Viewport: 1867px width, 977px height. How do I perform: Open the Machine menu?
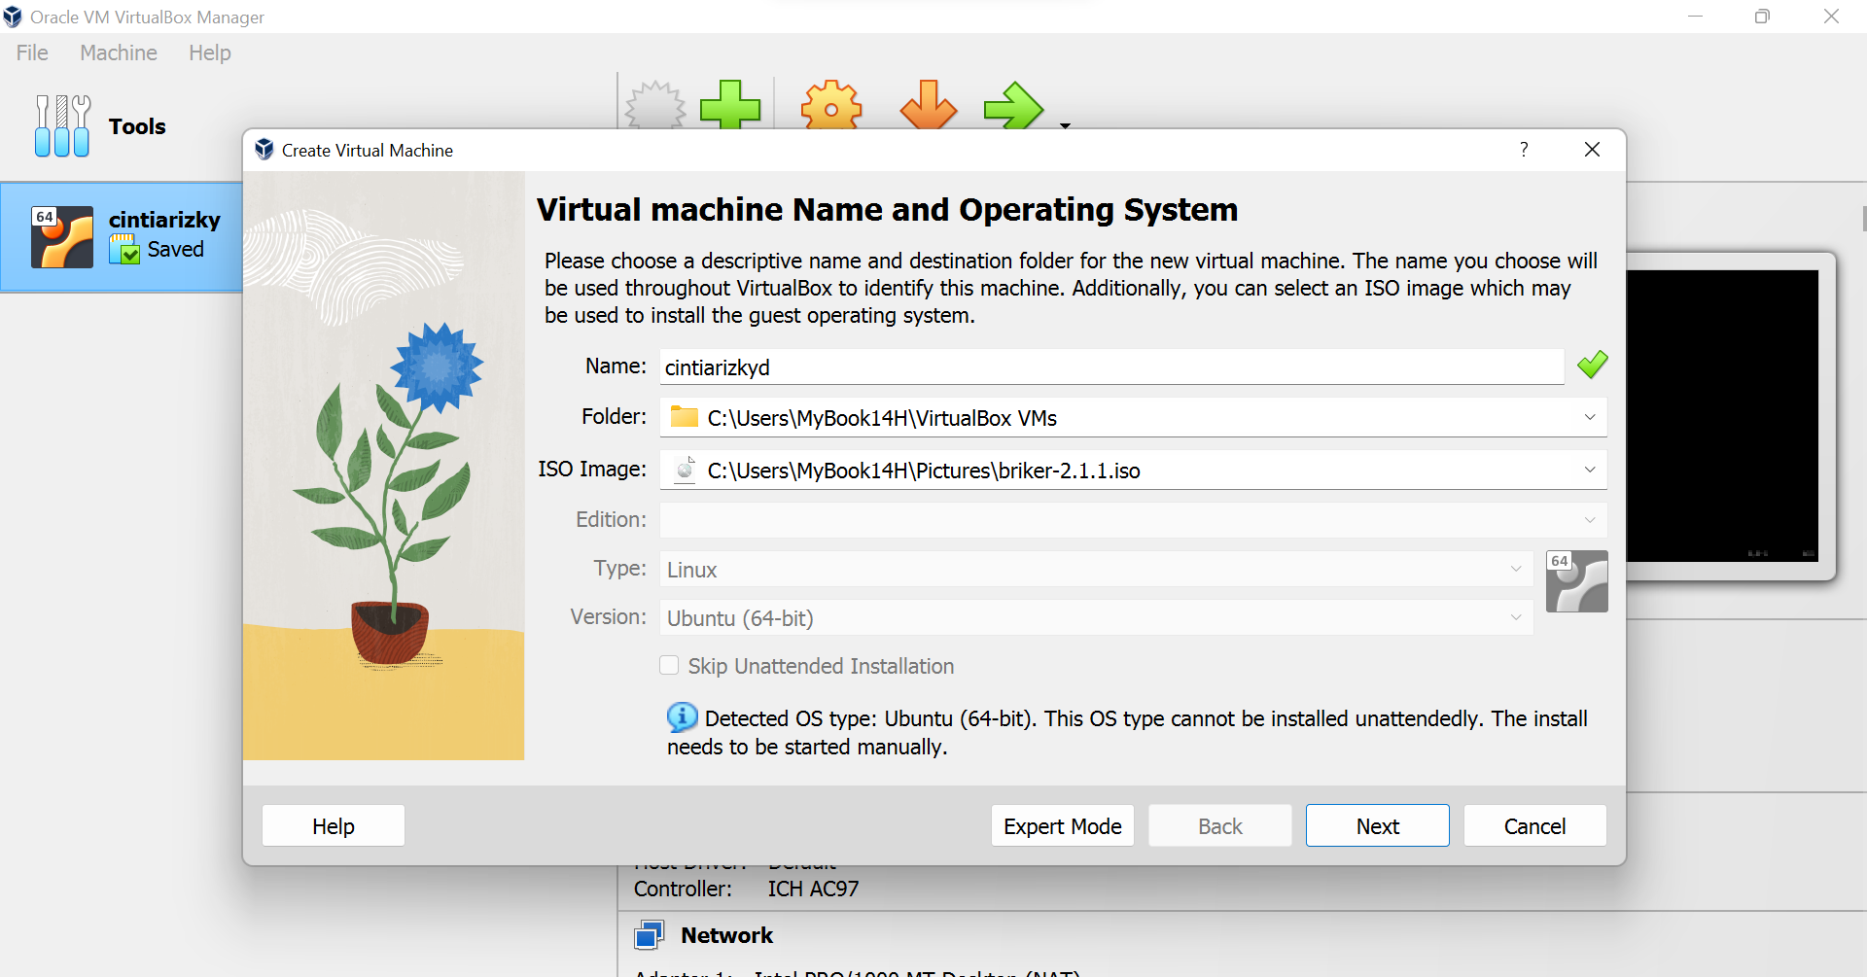tap(119, 52)
